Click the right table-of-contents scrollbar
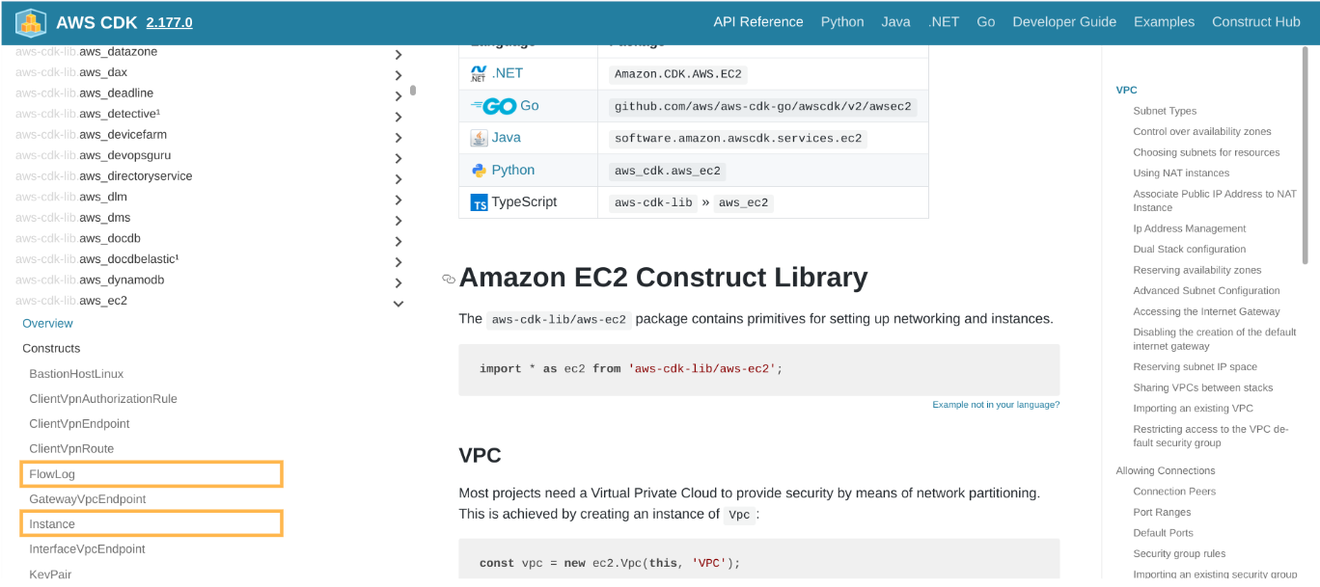 pyautogui.click(x=1306, y=154)
